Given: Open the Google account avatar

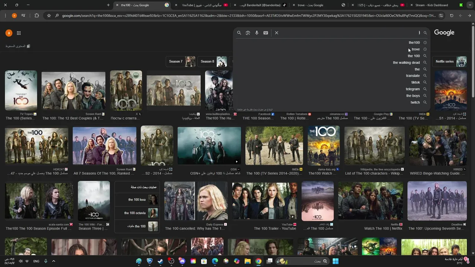Looking at the screenshot, I should coord(9,33).
